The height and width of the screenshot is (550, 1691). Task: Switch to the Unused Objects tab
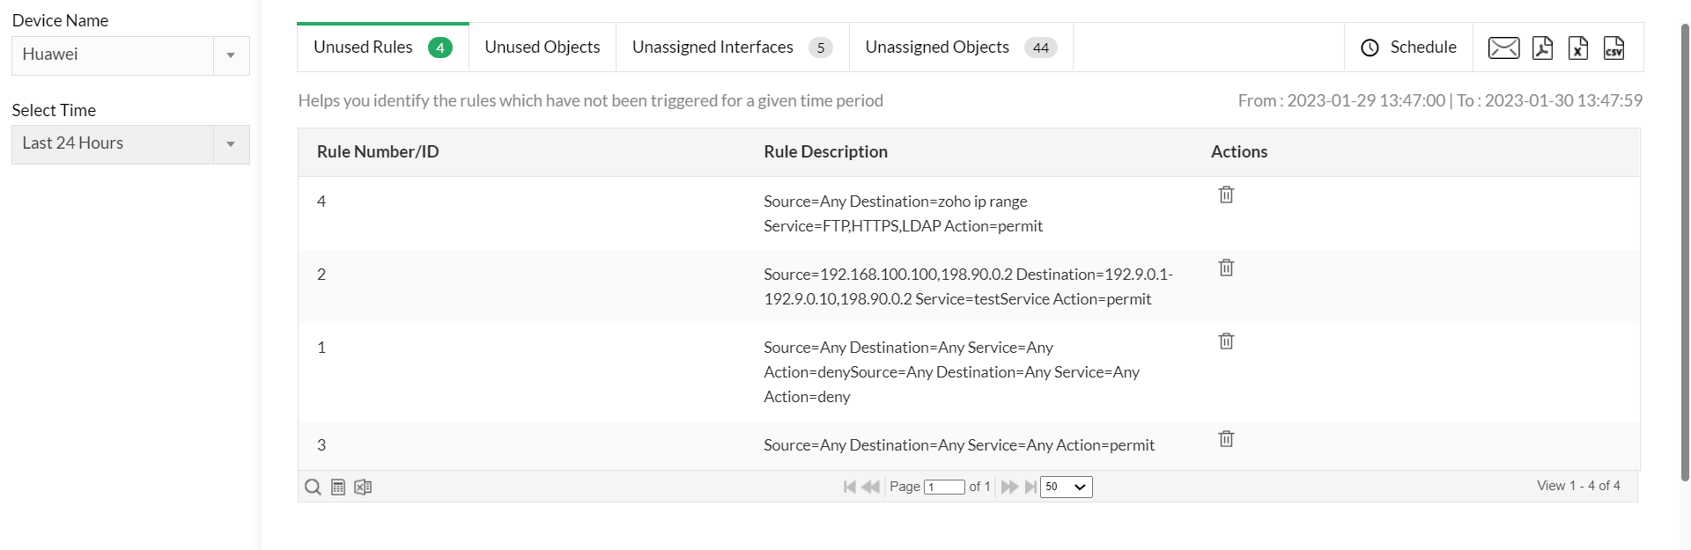click(x=543, y=48)
